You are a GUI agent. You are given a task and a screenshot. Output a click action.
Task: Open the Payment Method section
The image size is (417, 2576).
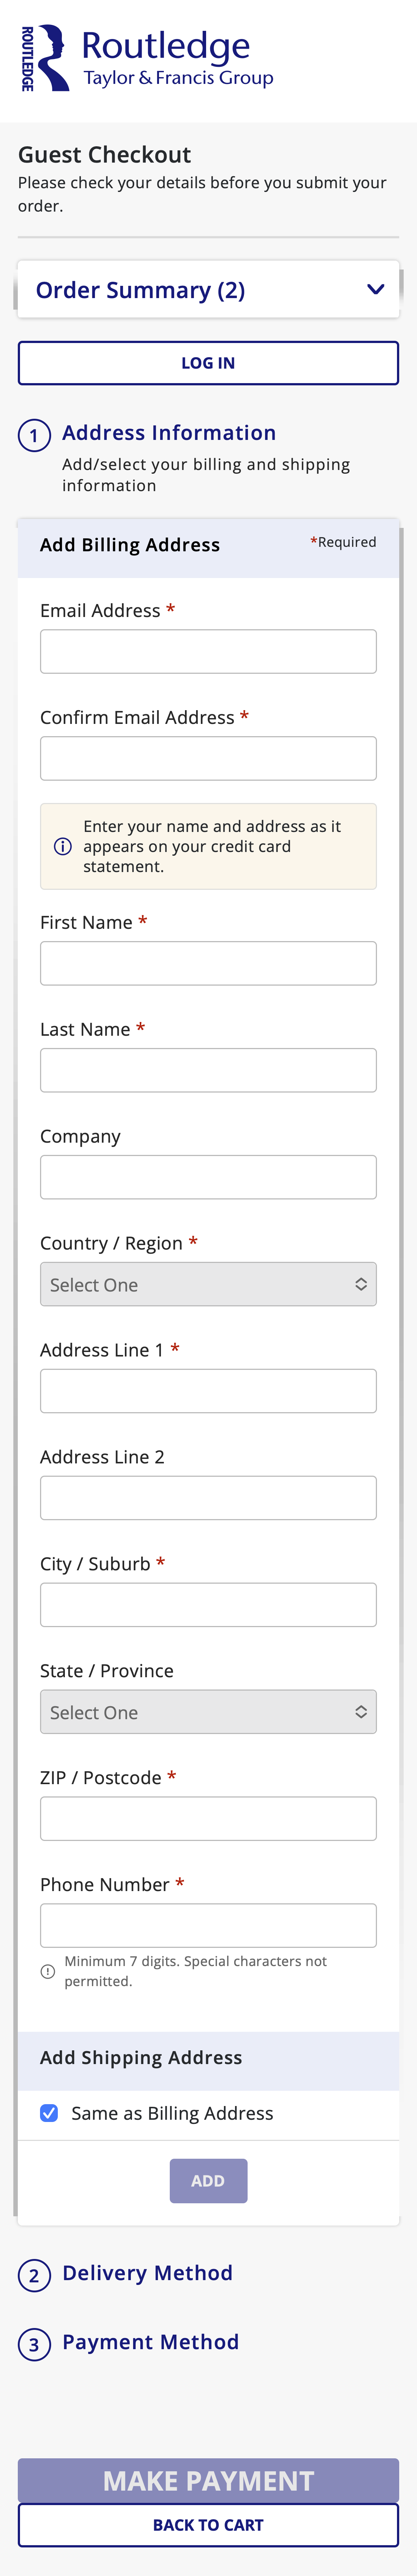pyautogui.click(x=150, y=2342)
